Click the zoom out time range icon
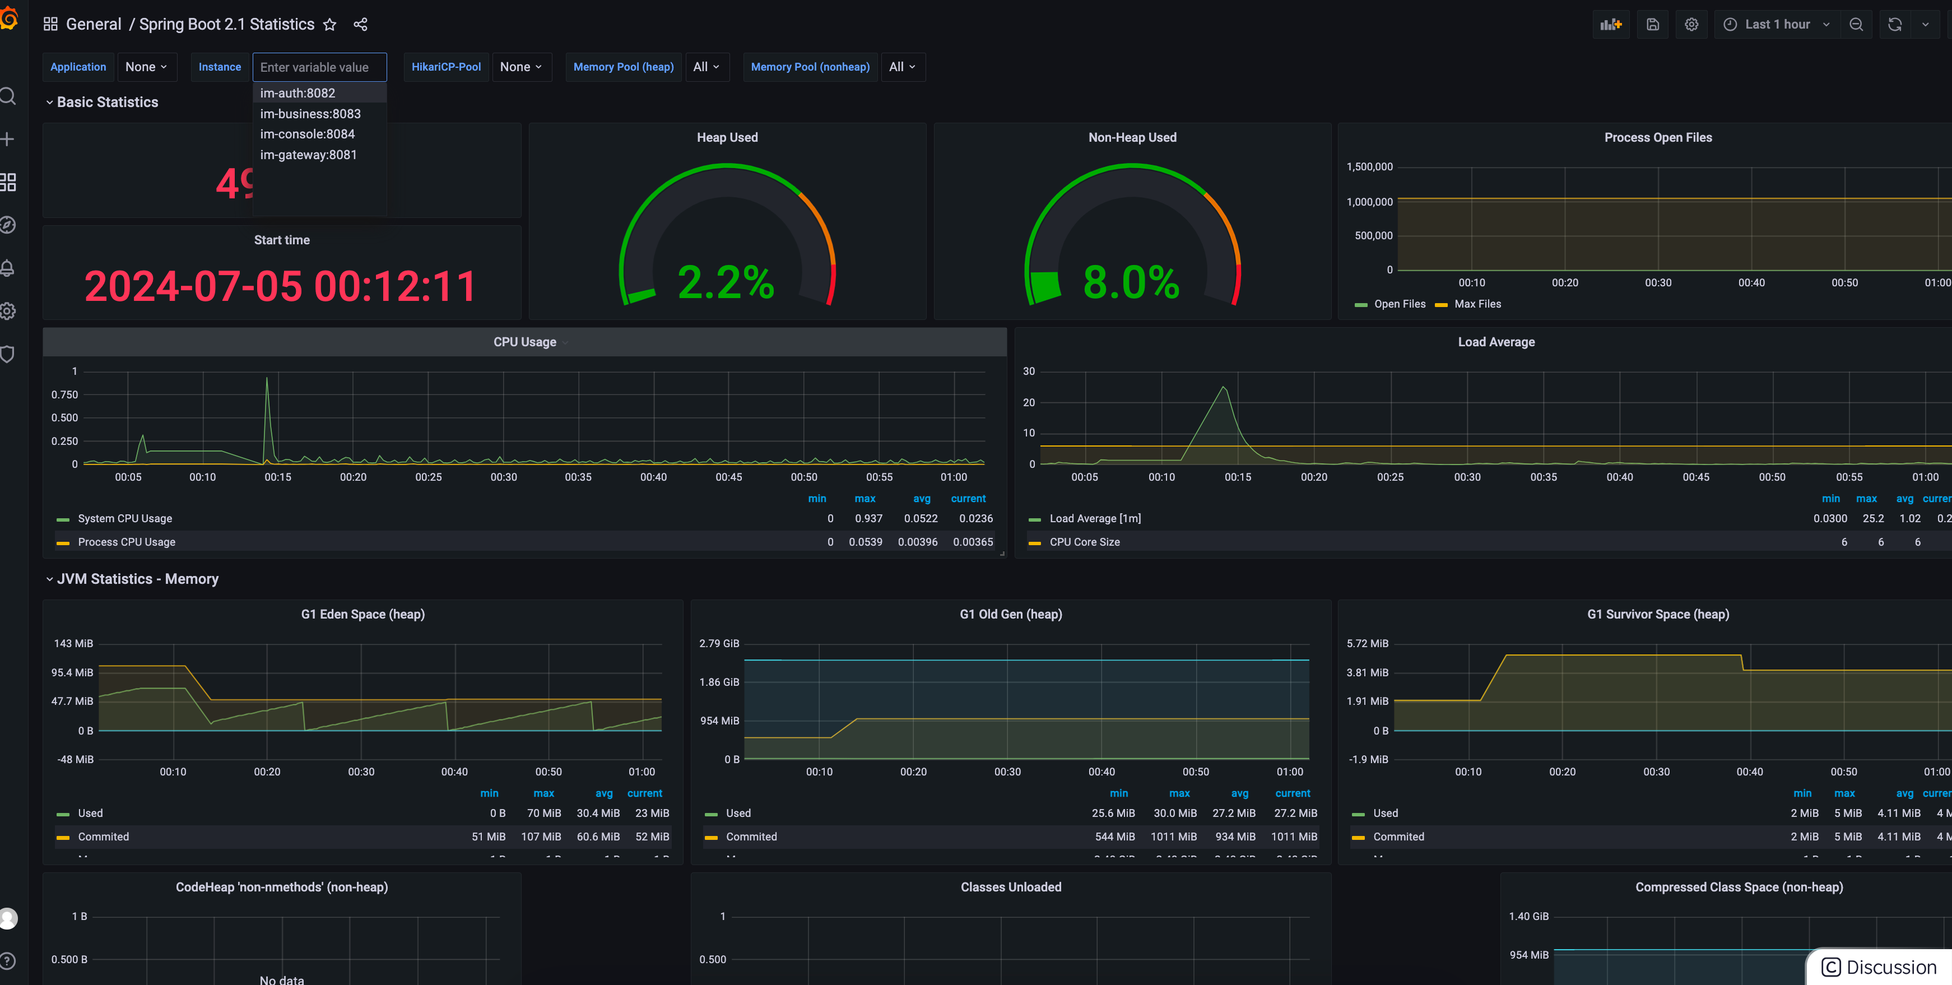 1856,24
